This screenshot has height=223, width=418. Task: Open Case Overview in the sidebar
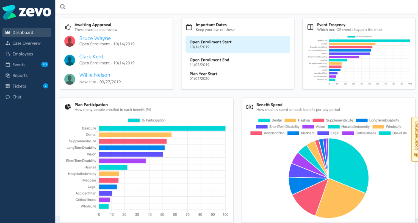tap(26, 43)
